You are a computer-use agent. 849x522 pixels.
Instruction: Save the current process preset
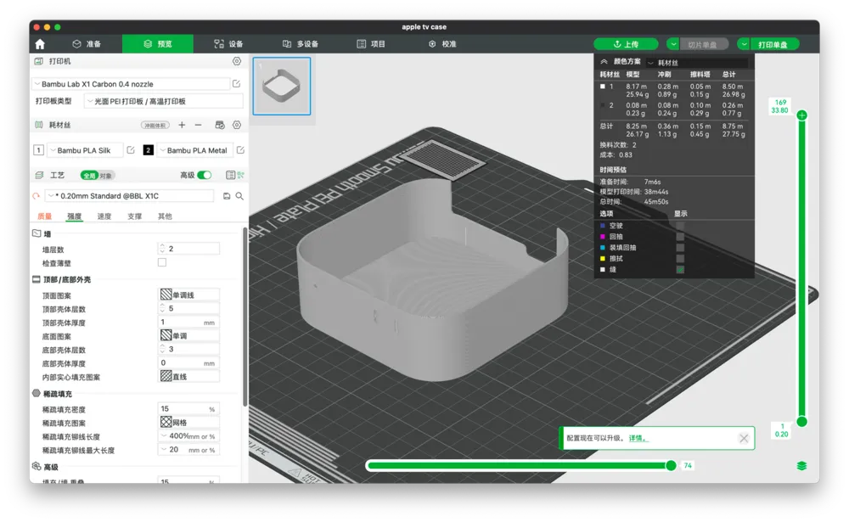(227, 196)
